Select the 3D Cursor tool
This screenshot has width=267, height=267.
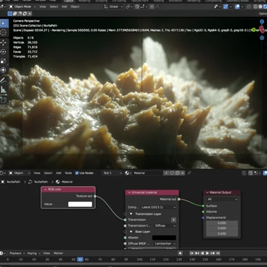(3, 33)
